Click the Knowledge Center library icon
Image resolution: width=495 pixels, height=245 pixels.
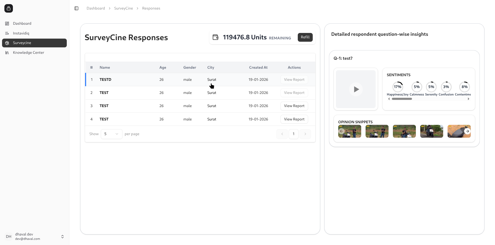(7, 52)
